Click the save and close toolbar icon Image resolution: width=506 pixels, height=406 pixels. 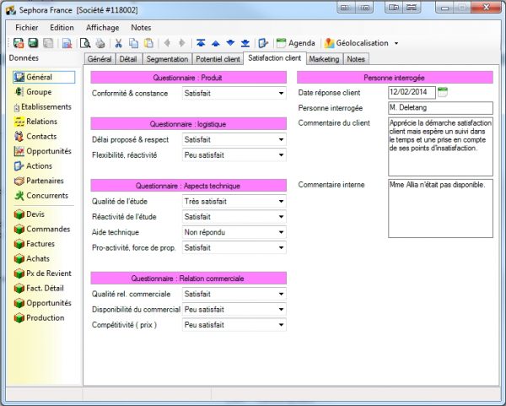19,43
